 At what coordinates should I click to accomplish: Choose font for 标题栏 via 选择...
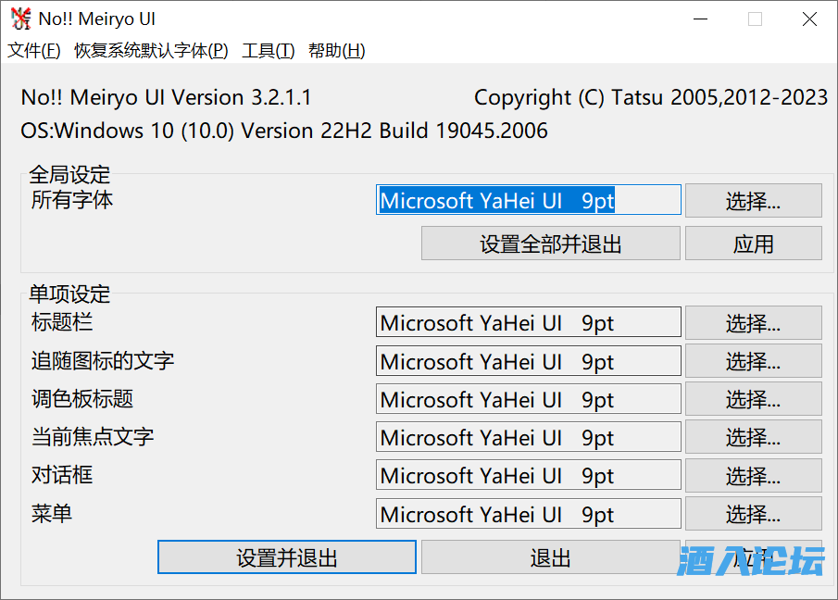click(x=753, y=323)
